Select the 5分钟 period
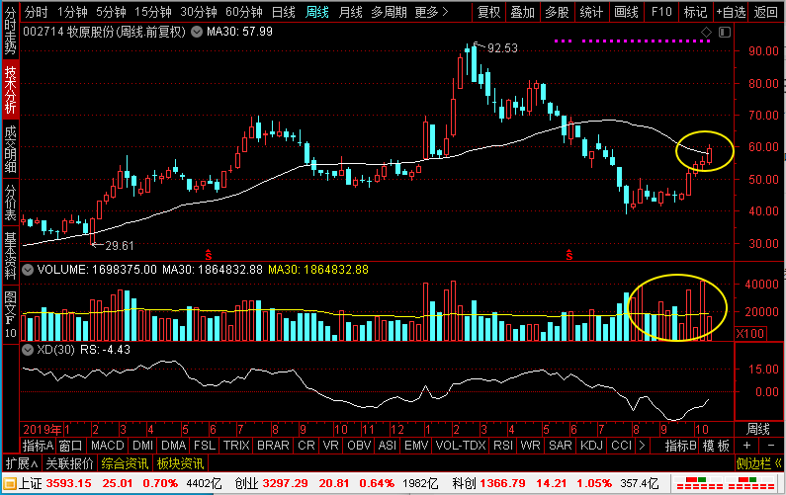The image size is (786, 495). pyautogui.click(x=111, y=12)
